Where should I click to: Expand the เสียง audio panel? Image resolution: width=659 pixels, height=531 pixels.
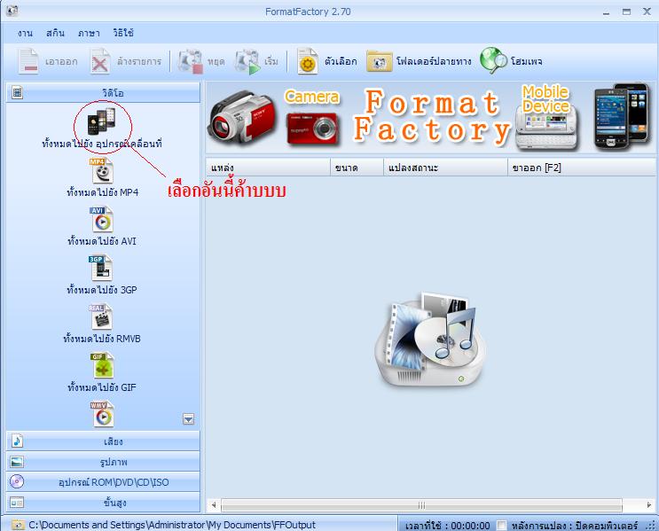click(x=103, y=441)
